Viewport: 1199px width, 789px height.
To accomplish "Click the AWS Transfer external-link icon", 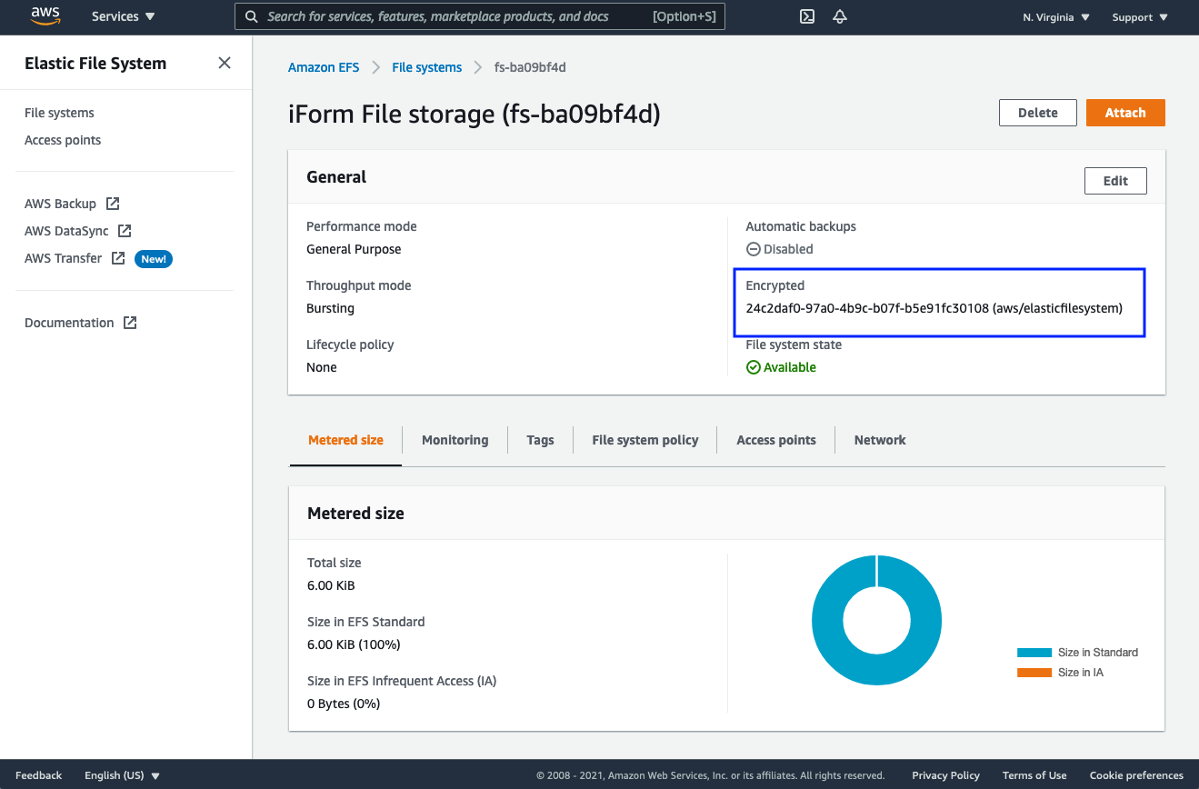I will pos(118,258).
